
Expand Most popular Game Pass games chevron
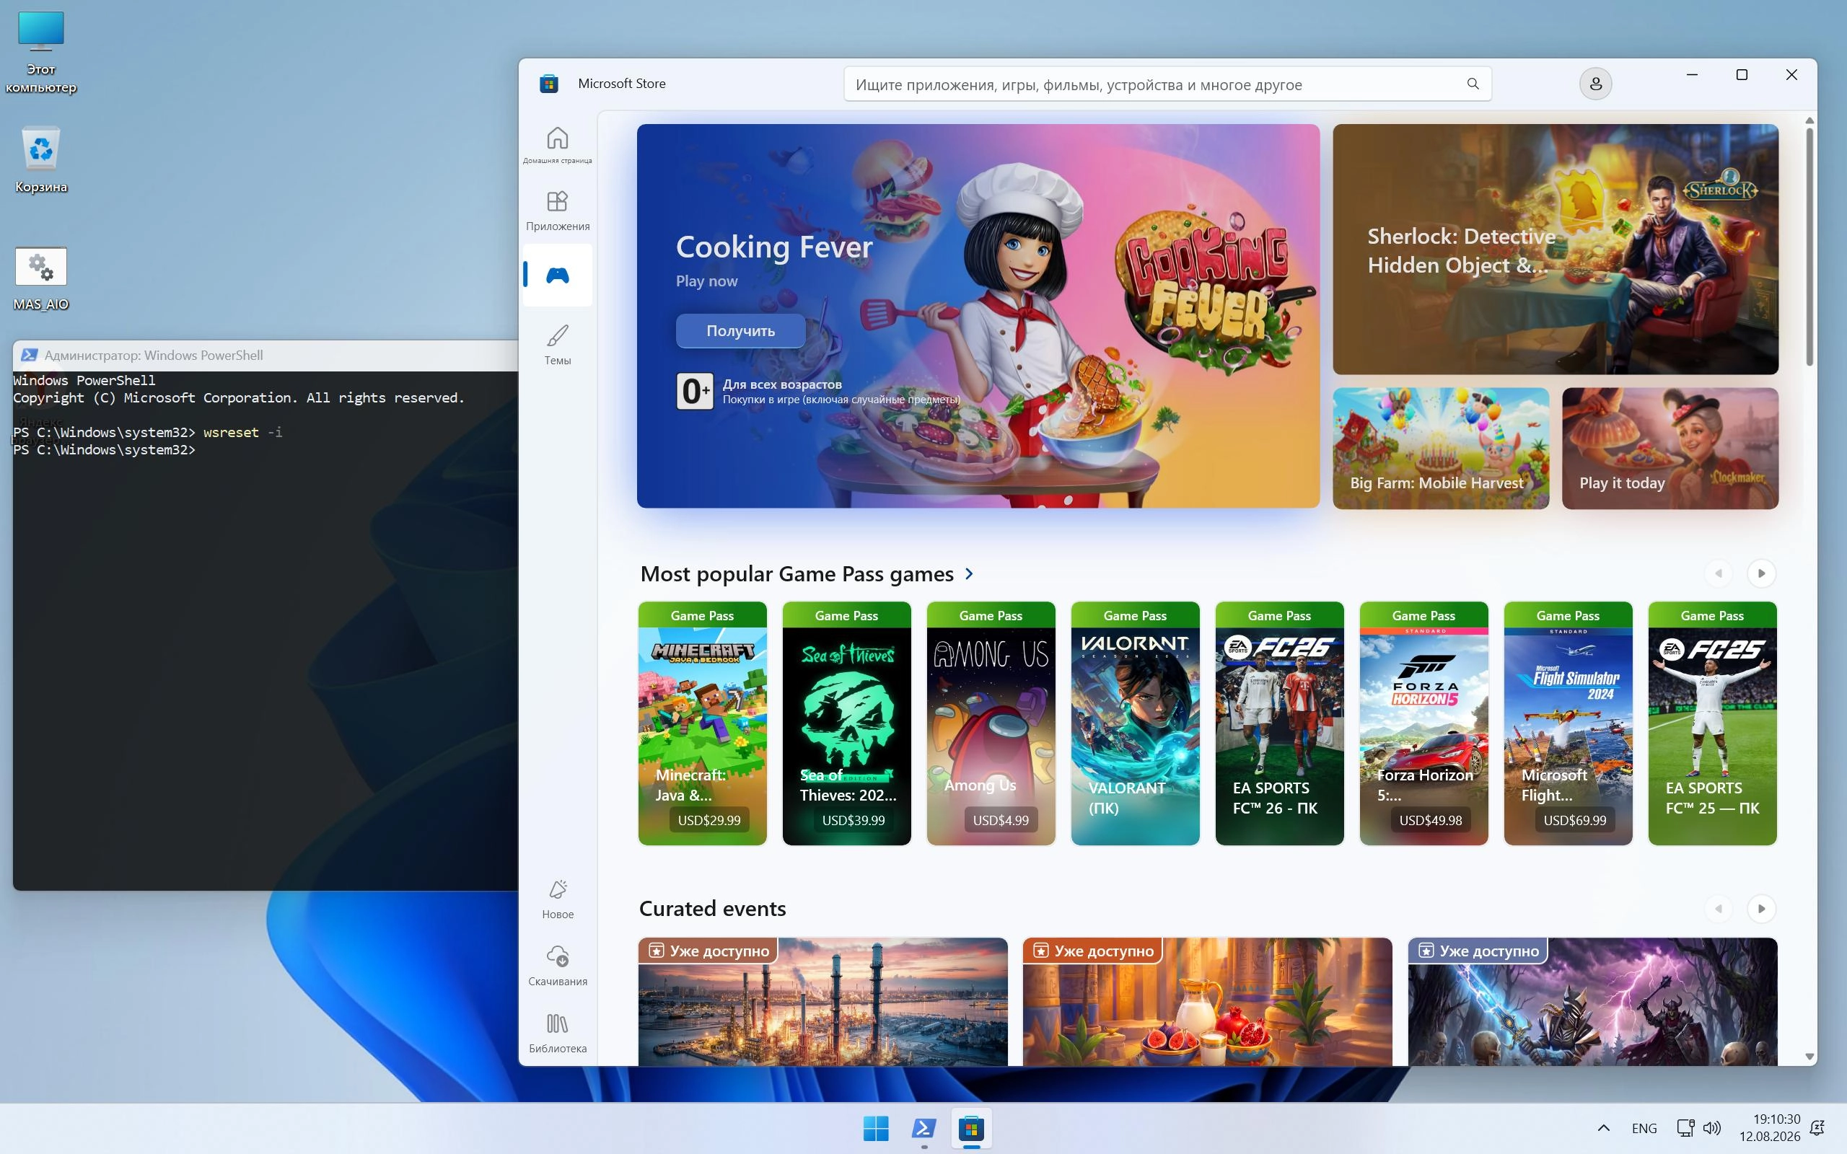pos(969,573)
